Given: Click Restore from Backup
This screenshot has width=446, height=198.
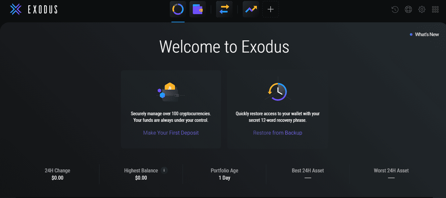Looking at the screenshot, I should pyautogui.click(x=278, y=133).
